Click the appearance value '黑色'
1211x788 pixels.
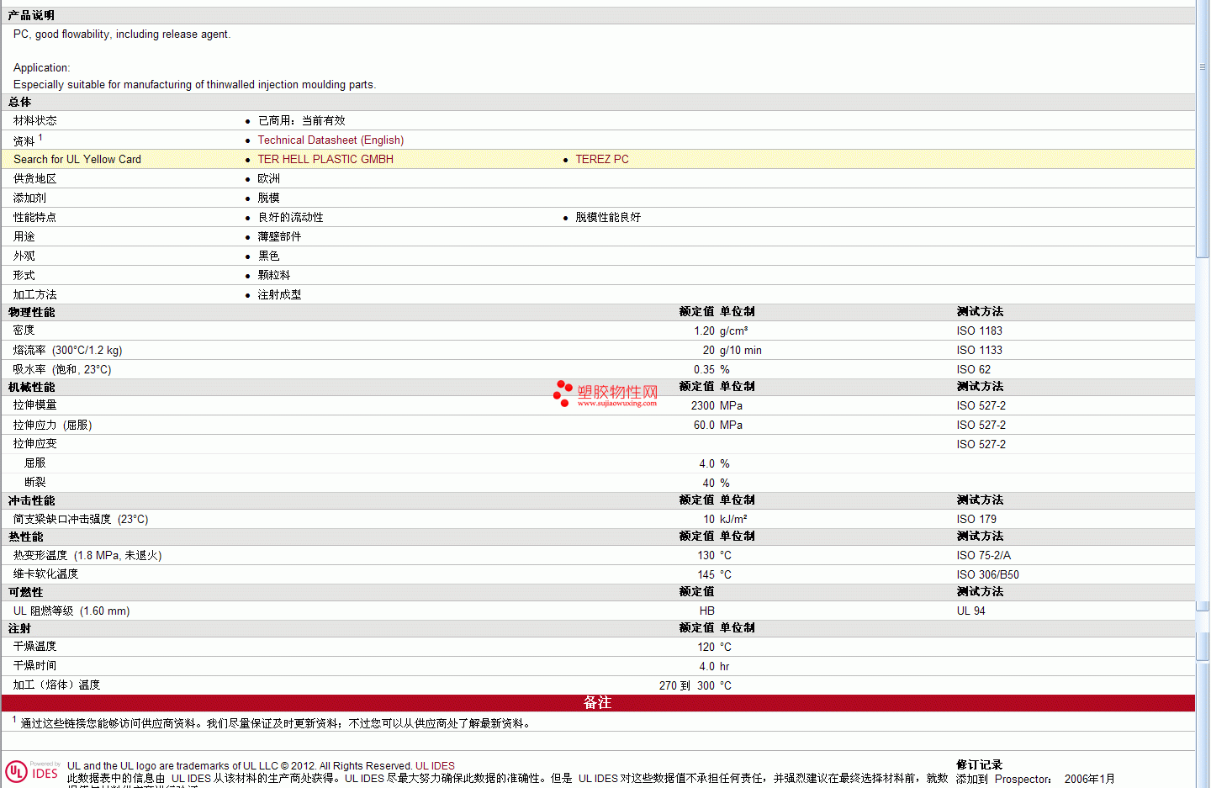[x=269, y=256]
